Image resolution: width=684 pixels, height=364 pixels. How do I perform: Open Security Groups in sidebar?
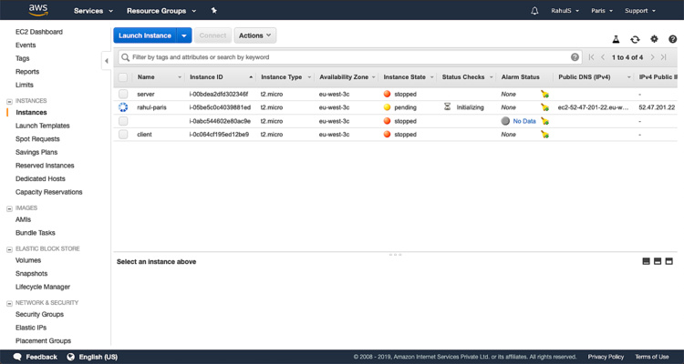pos(39,314)
